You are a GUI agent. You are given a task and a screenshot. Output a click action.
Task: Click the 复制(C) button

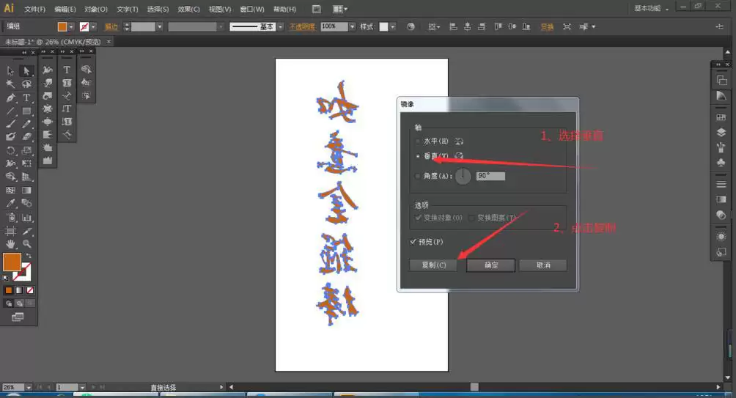click(434, 265)
